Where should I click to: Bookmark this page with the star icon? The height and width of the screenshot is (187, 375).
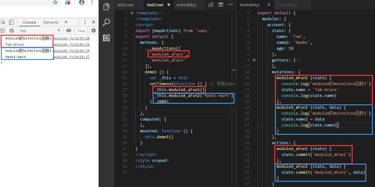click(x=55, y=2)
